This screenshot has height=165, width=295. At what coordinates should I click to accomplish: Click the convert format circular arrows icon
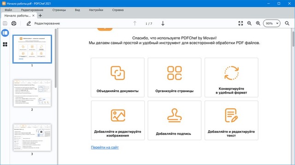coord(231,73)
